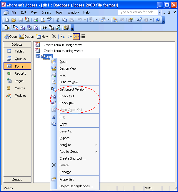Click the Print icon in main toolbar
Viewport: 178px width, 192px height.
[x=36, y=20]
